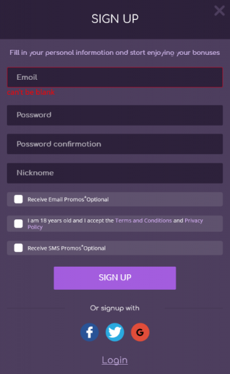Select the Password input field
This screenshot has height=374, width=230.
[x=115, y=115]
